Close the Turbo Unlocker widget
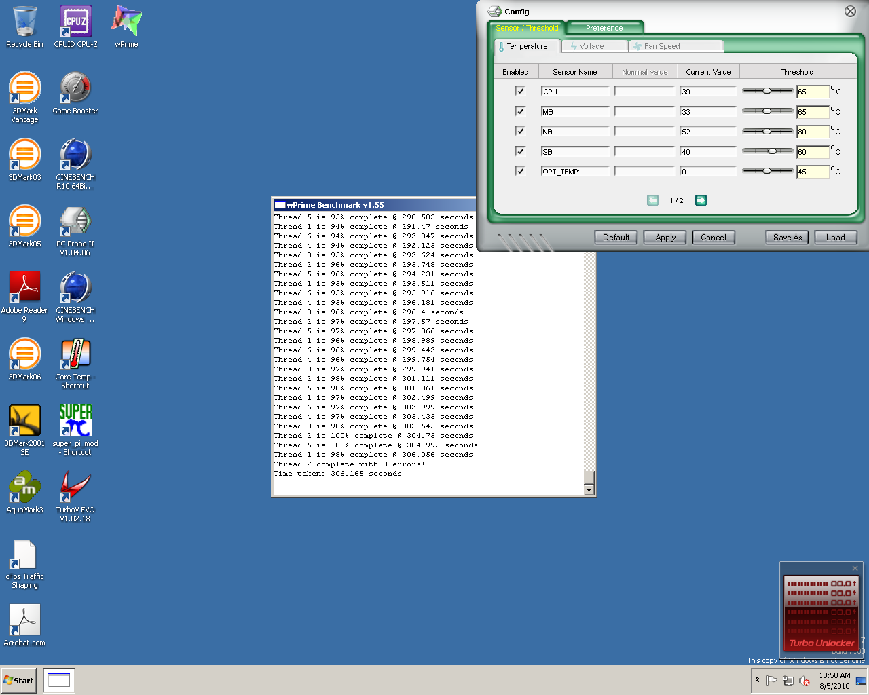869x695 pixels. 855,568
